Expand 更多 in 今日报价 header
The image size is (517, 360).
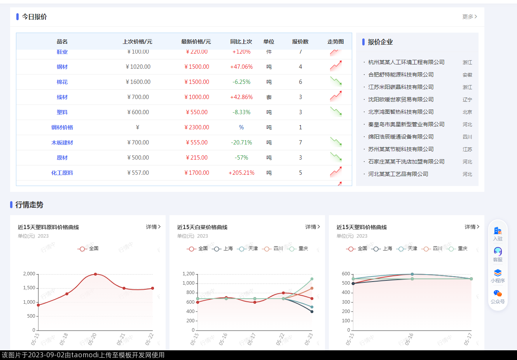click(470, 17)
